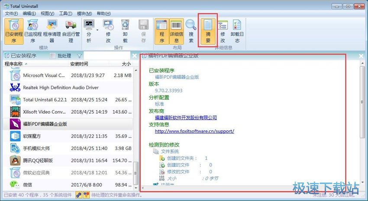Image resolution: width=368 pixels, height=201 pixels.
Task: Select 腾讯QQ轻聊版 program row
Action: pos(68,160)
